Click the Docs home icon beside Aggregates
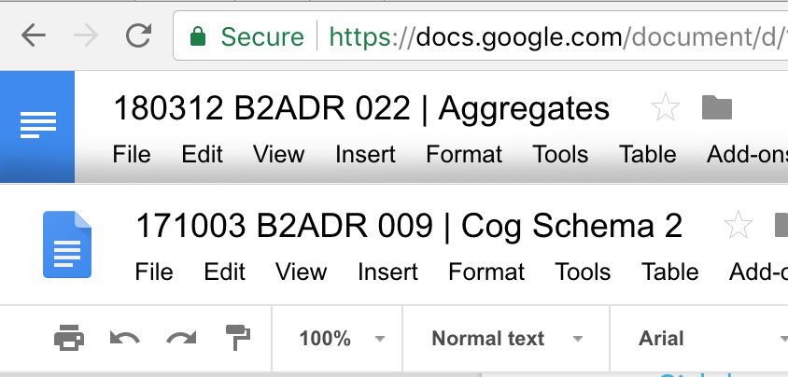 (x=37, y=127)
